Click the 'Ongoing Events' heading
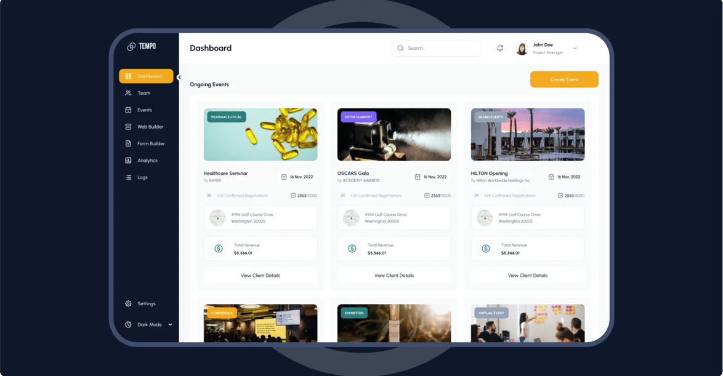The image size is (723, 376). click(x=209, y=84)
